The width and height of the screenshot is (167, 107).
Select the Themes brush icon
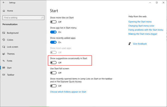4,54
